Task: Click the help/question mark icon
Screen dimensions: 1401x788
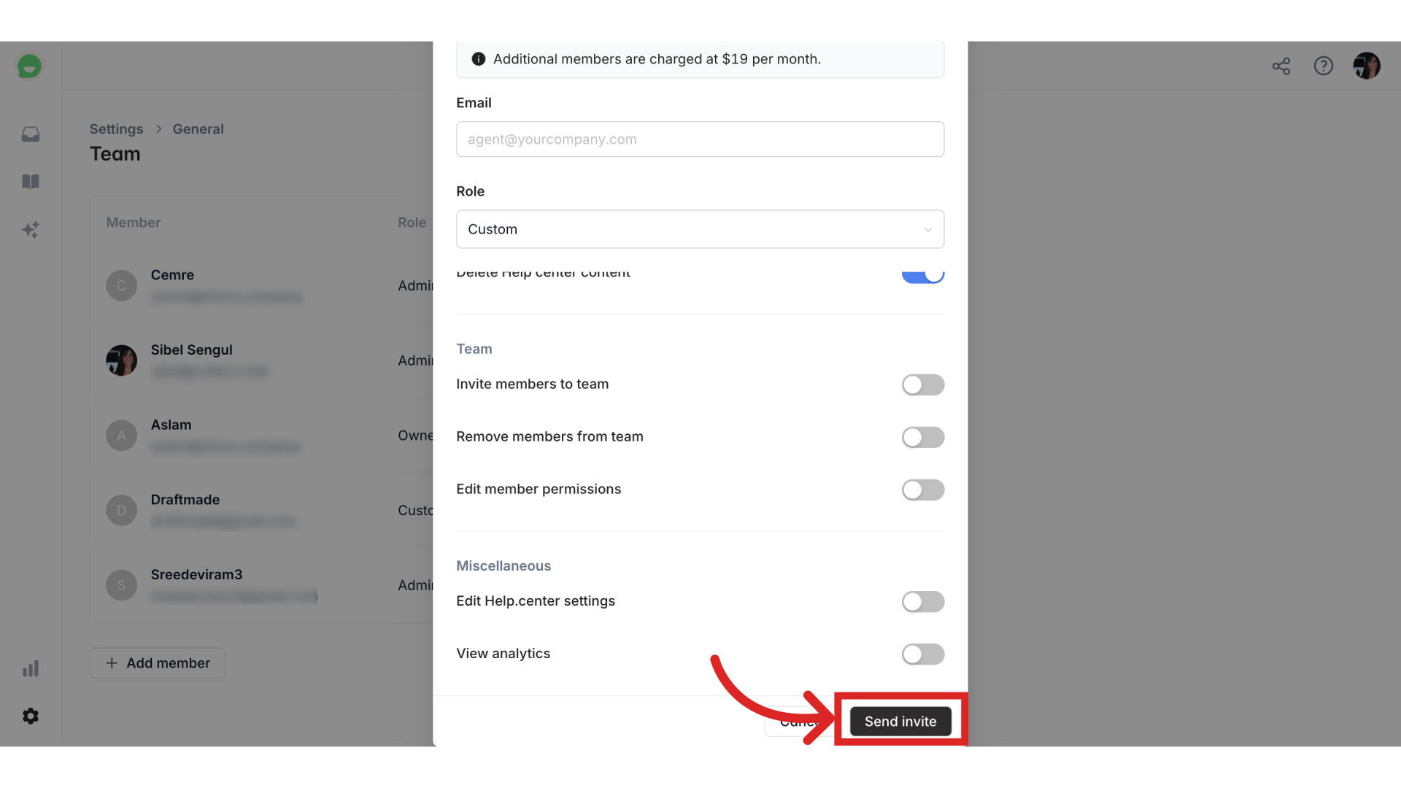Action: pyautogui.click(x=1323, y=66)
